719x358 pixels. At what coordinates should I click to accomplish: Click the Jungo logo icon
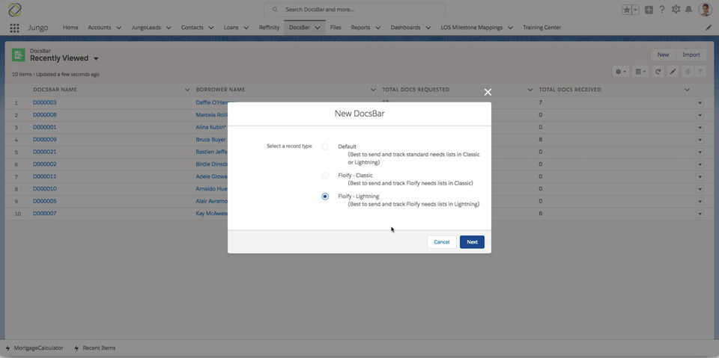tap(15, 10)
